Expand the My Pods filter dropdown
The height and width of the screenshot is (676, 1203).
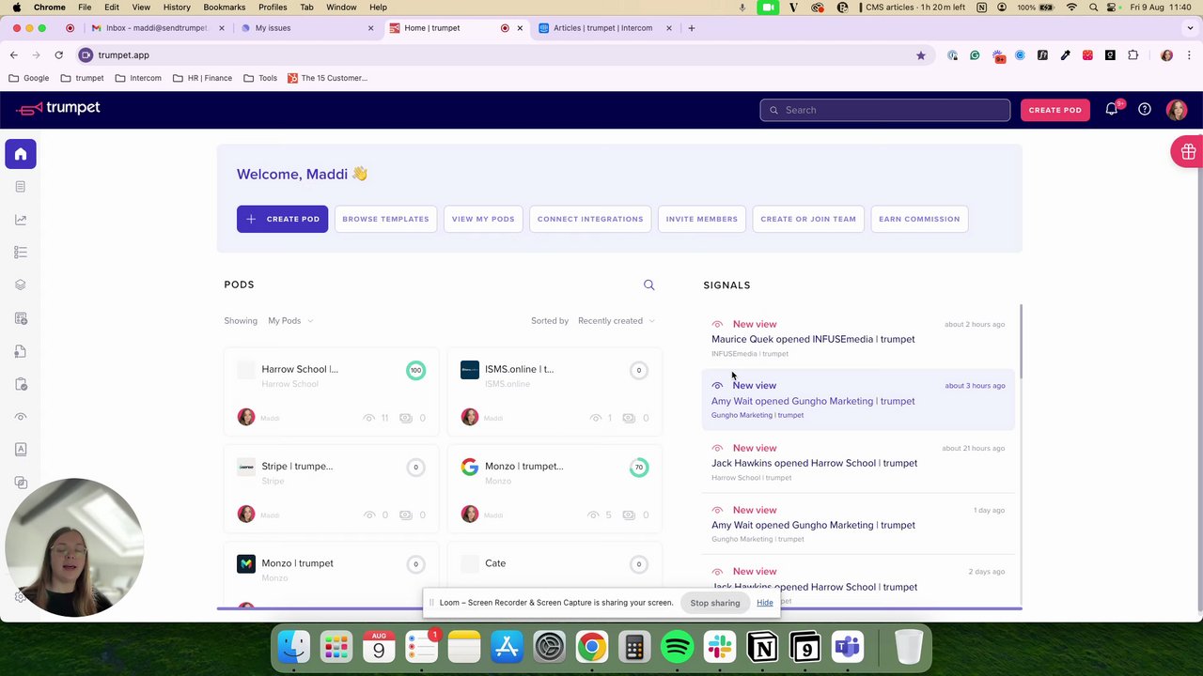[290, 321]
